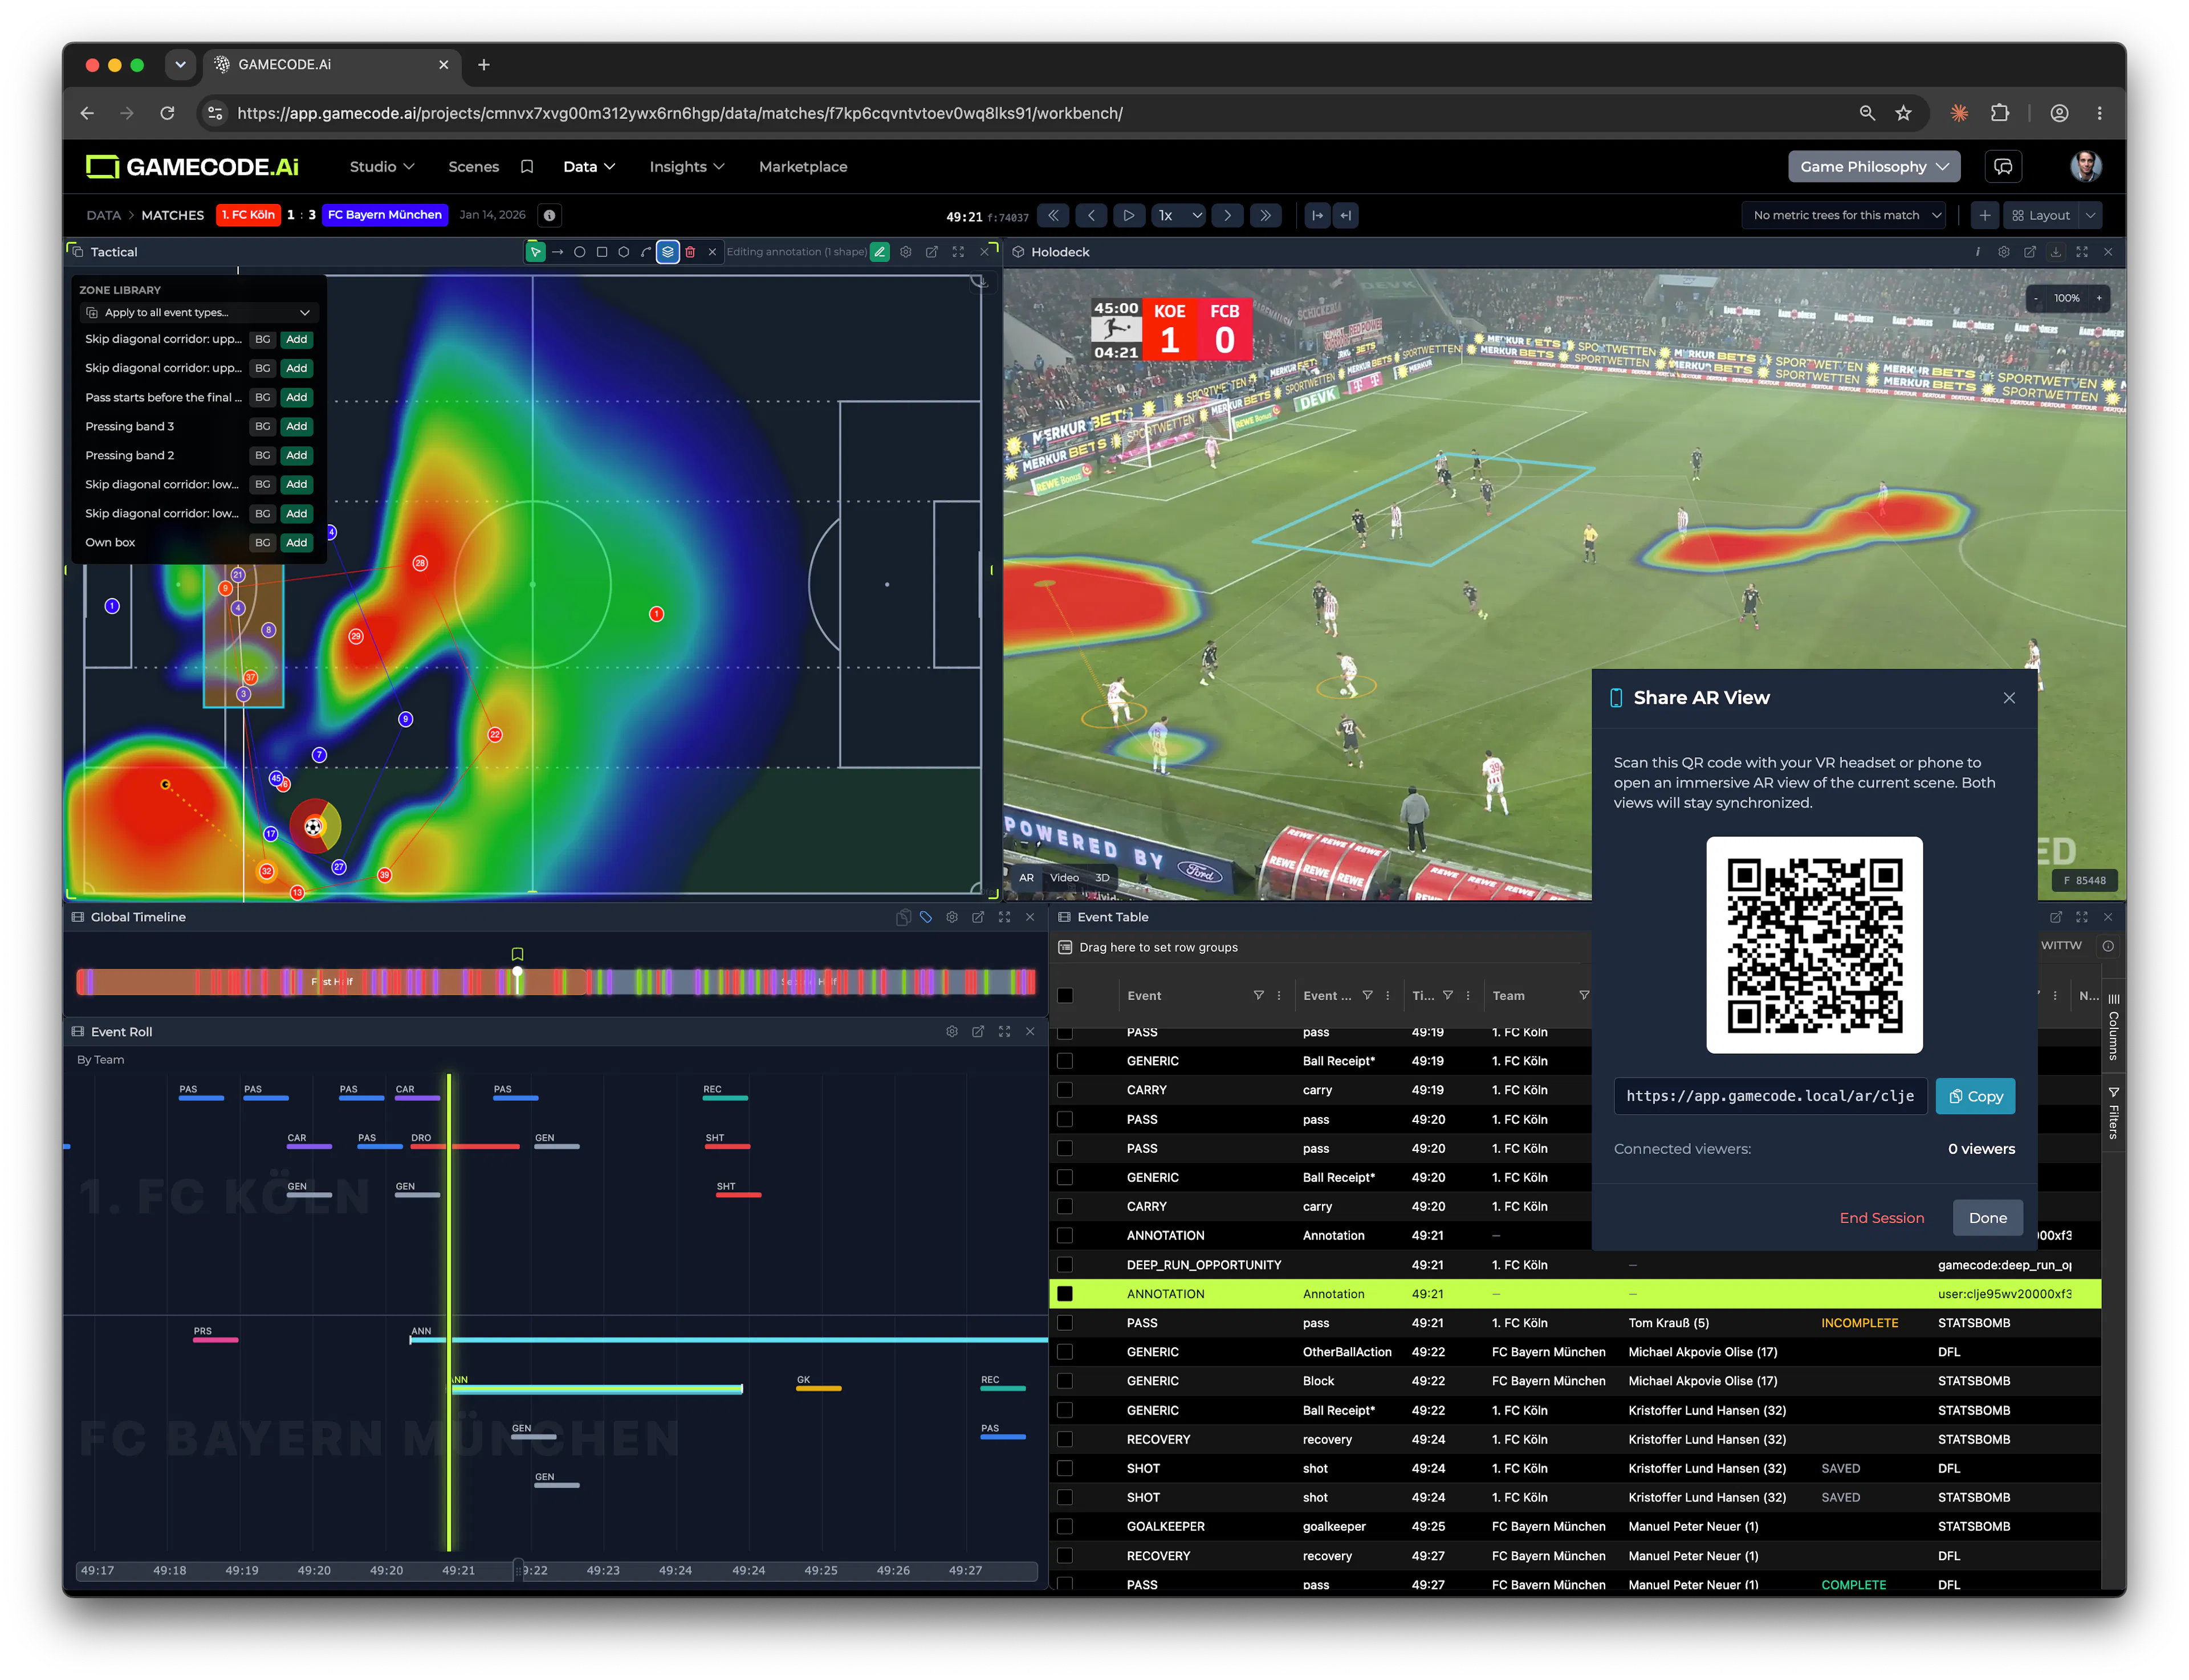Click the copy icon in Global Timeline header

[902, 917]
